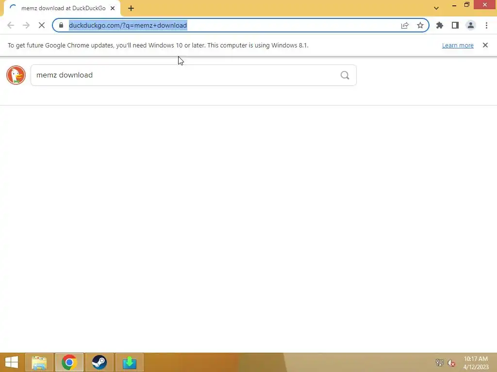The height and width of the screenshot is (372, 497).
Task: Go back to previous page
Action: click(x=11, y=25)
